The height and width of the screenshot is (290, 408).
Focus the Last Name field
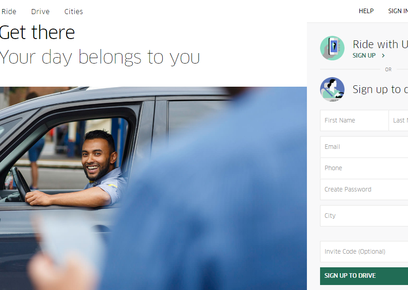pyautogui.click(x=398, y=120)
